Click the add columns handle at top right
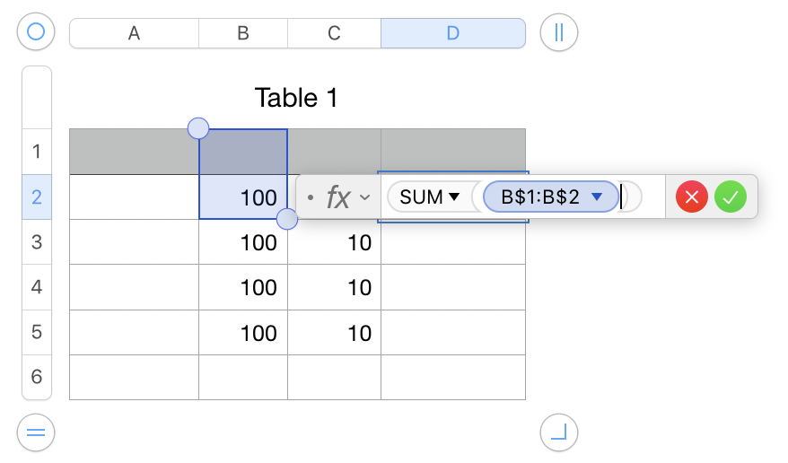788x463 pixels. [559, 33]
